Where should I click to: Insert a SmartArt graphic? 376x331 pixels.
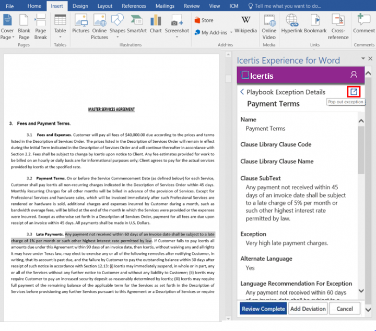[137, 23]
